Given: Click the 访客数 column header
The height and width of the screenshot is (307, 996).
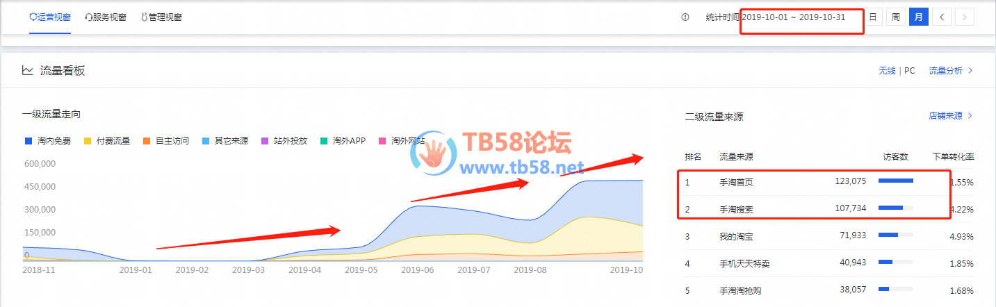Looking at the screenshot, I should click(895, 157).
